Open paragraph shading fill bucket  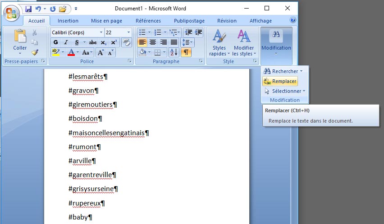coord(142,52)
